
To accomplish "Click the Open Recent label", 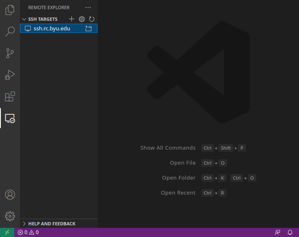I will [x=178, y=193].
